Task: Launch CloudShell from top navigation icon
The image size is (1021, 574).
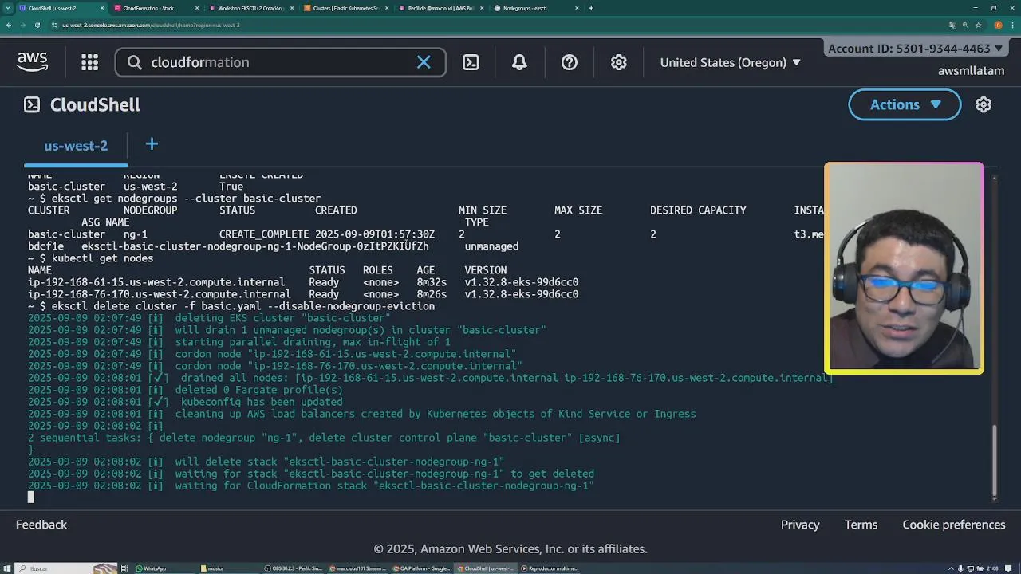Action: click(x=471, y=62)
